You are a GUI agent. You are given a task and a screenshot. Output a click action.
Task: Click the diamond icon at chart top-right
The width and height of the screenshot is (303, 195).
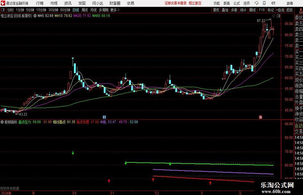click(274, 16)
